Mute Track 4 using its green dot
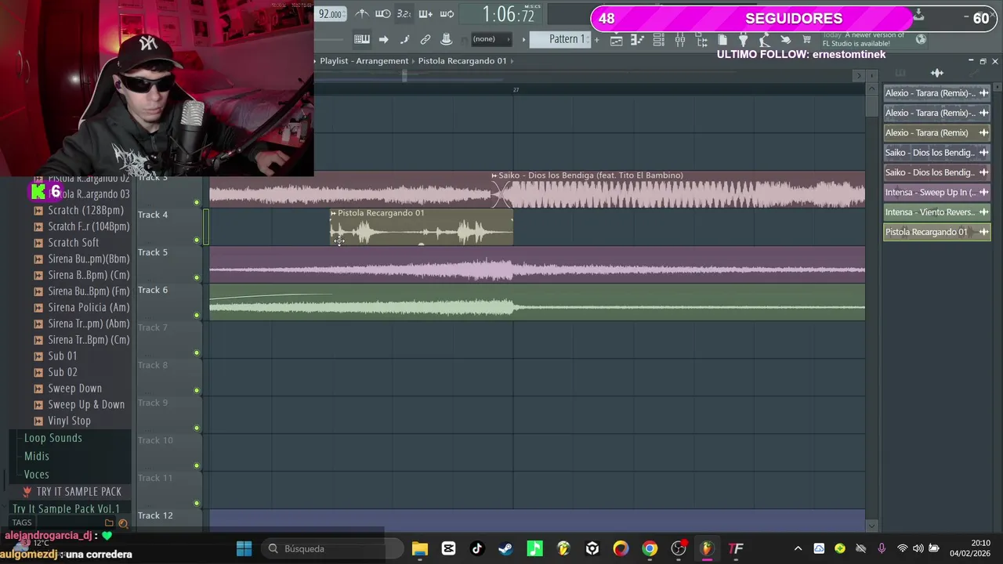The width and height of the screenshot is (1003, 564). pos(197,240)
